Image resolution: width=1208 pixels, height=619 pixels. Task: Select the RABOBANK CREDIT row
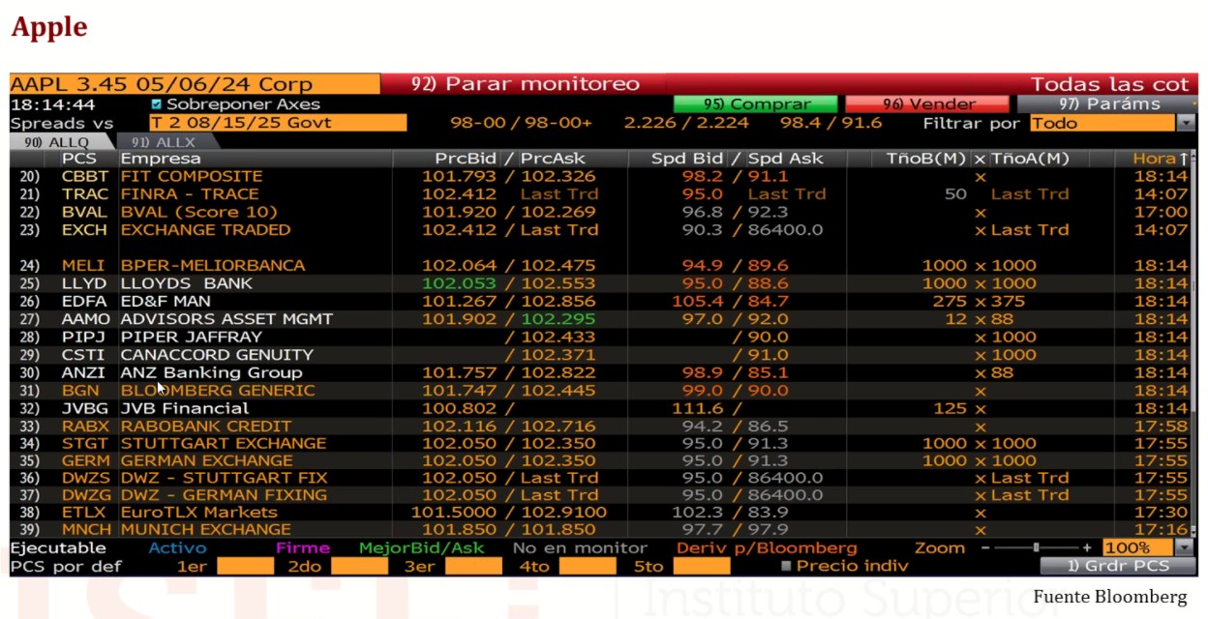(x=600, y=427)
